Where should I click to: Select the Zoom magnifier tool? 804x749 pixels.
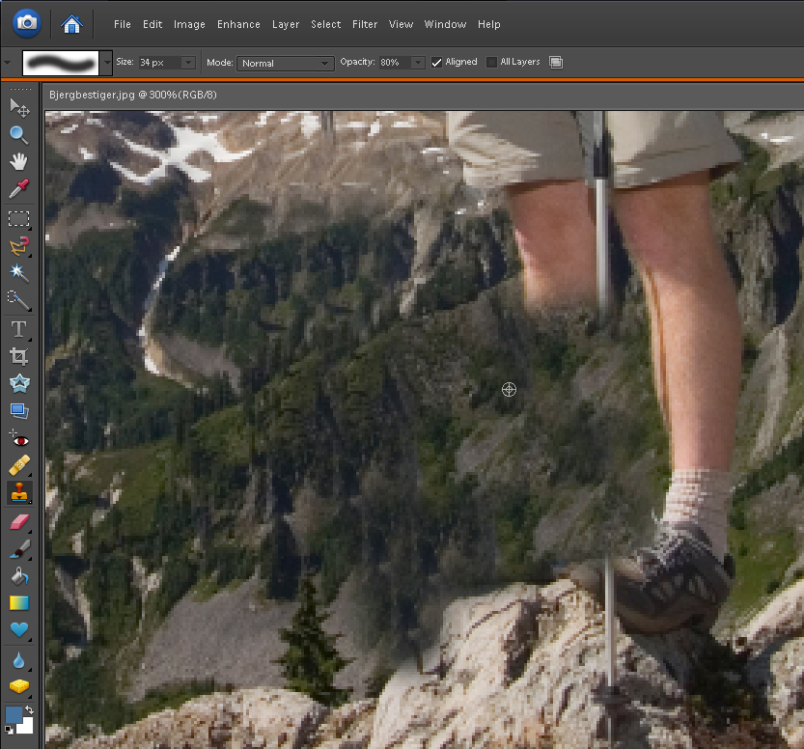tap(19, 135)
